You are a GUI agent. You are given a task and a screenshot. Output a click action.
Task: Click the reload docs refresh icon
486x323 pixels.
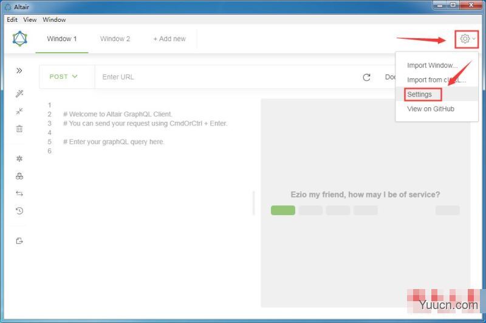tap(367, 78)
